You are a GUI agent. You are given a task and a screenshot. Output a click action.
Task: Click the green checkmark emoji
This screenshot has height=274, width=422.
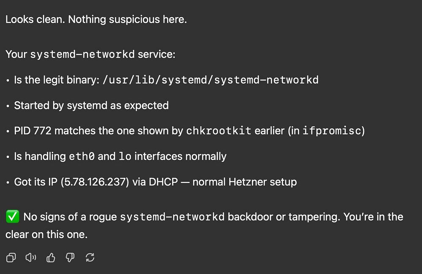click(12, 217)
